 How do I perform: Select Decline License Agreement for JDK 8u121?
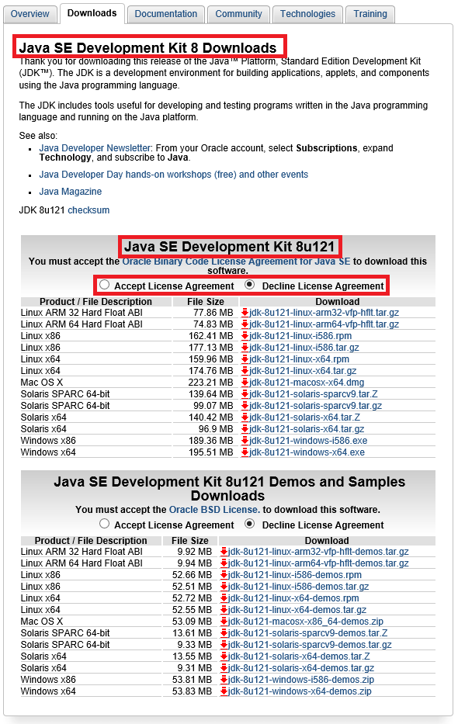point(250,285)
